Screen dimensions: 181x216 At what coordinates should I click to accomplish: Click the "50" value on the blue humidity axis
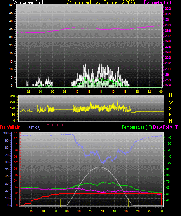click(7, 169)
